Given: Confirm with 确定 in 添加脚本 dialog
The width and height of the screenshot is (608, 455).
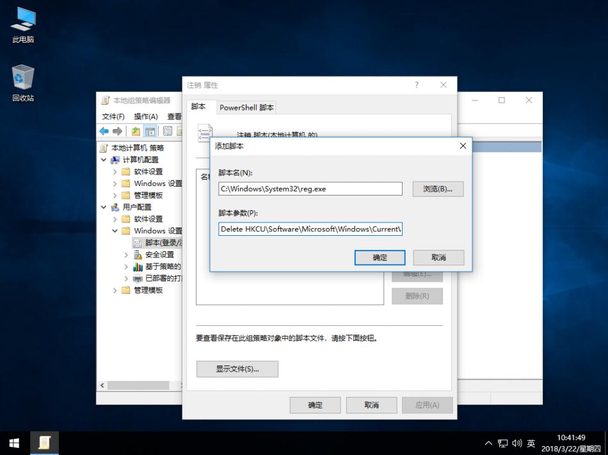Looking at the screenshot, I should click(x=380, y=258).
